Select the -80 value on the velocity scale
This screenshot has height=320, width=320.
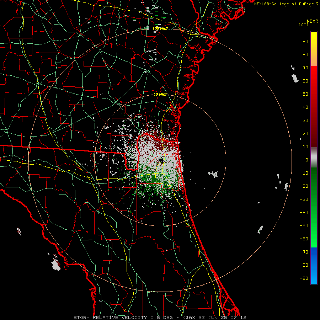[304, 265]
